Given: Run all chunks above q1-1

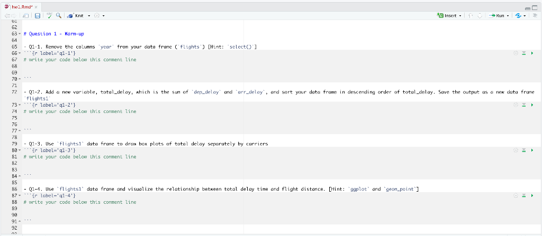Looking at the screenshot, I should tap(523, 53).
